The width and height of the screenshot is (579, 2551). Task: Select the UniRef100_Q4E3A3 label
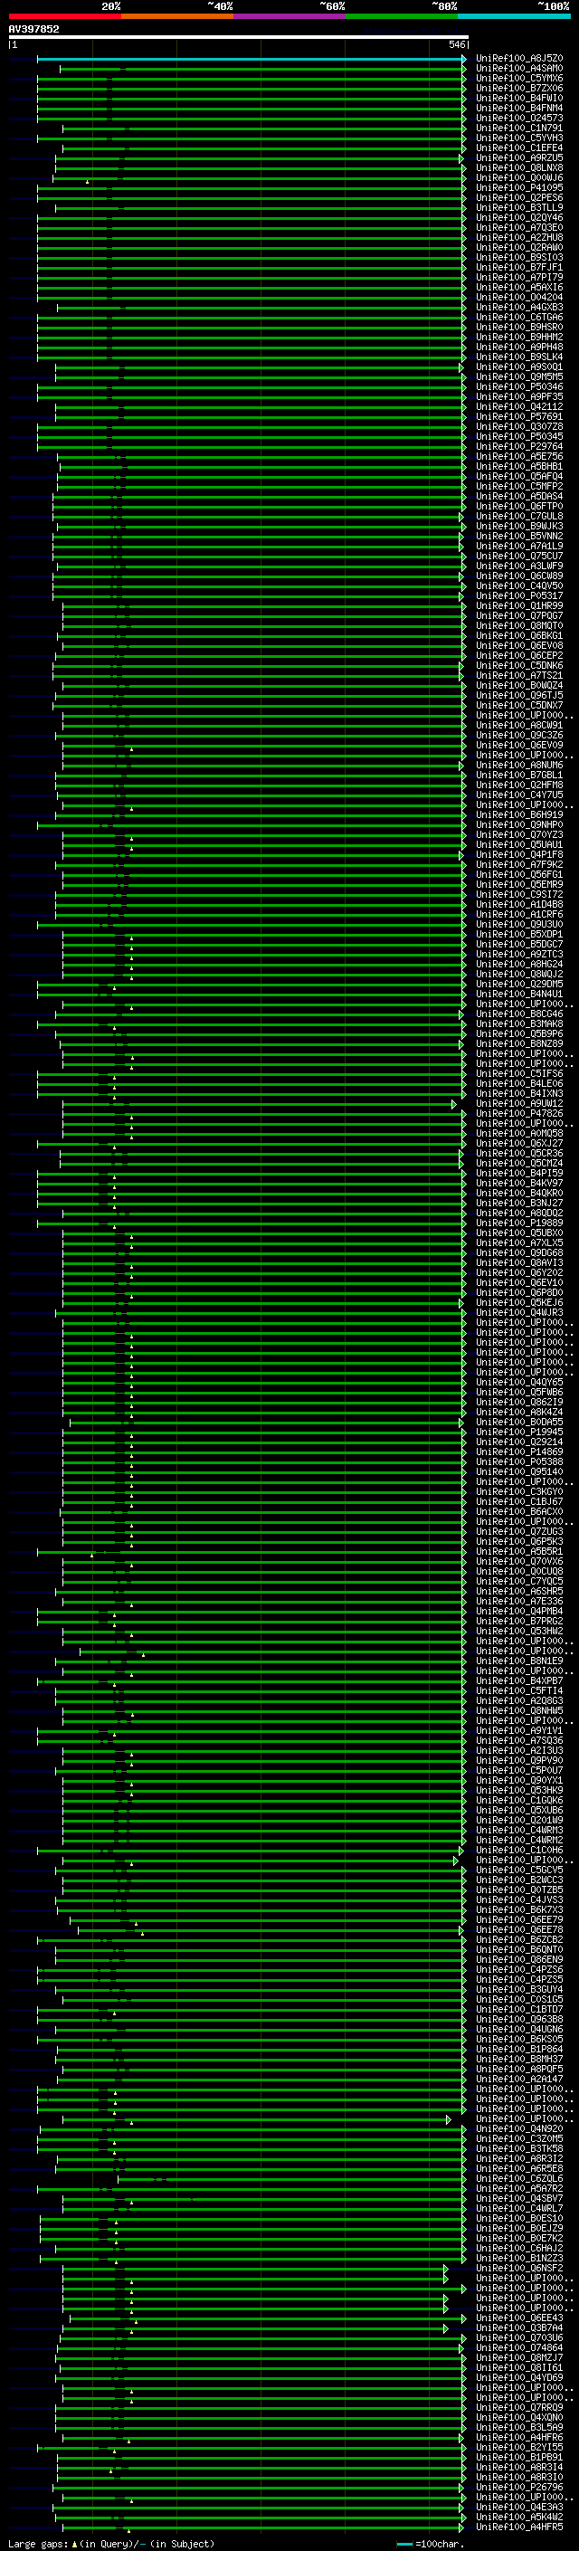tap(519, 2508)
